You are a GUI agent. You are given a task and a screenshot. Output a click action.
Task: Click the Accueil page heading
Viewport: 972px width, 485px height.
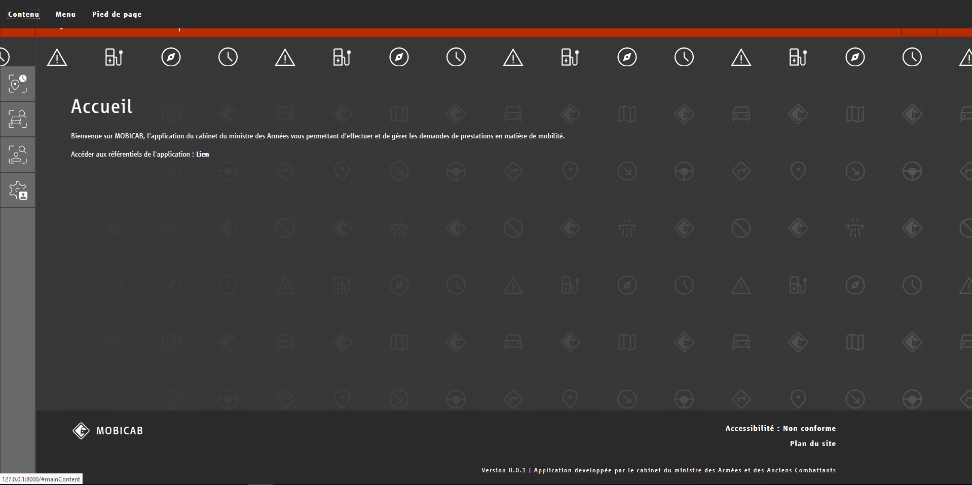tap(101, 106)
